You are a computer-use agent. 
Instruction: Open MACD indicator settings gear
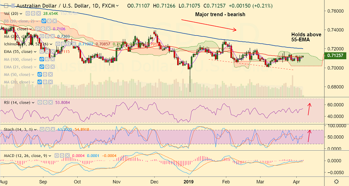[x=62, y=156]
